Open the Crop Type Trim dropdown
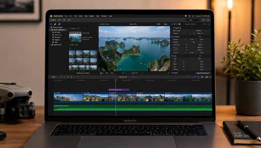The width and height of the screenshot is (261, 148). pos(200,59)
